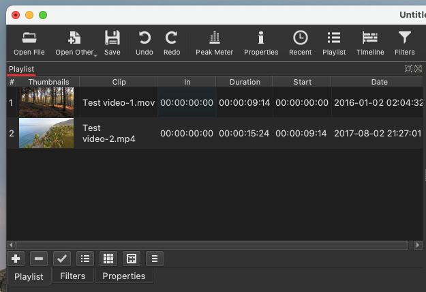The image size is (426, 292).
Task: Click the Open File toolbar icon
Action: pos(29,42)
